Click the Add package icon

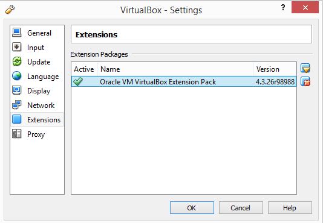click(x=305, y=68)
